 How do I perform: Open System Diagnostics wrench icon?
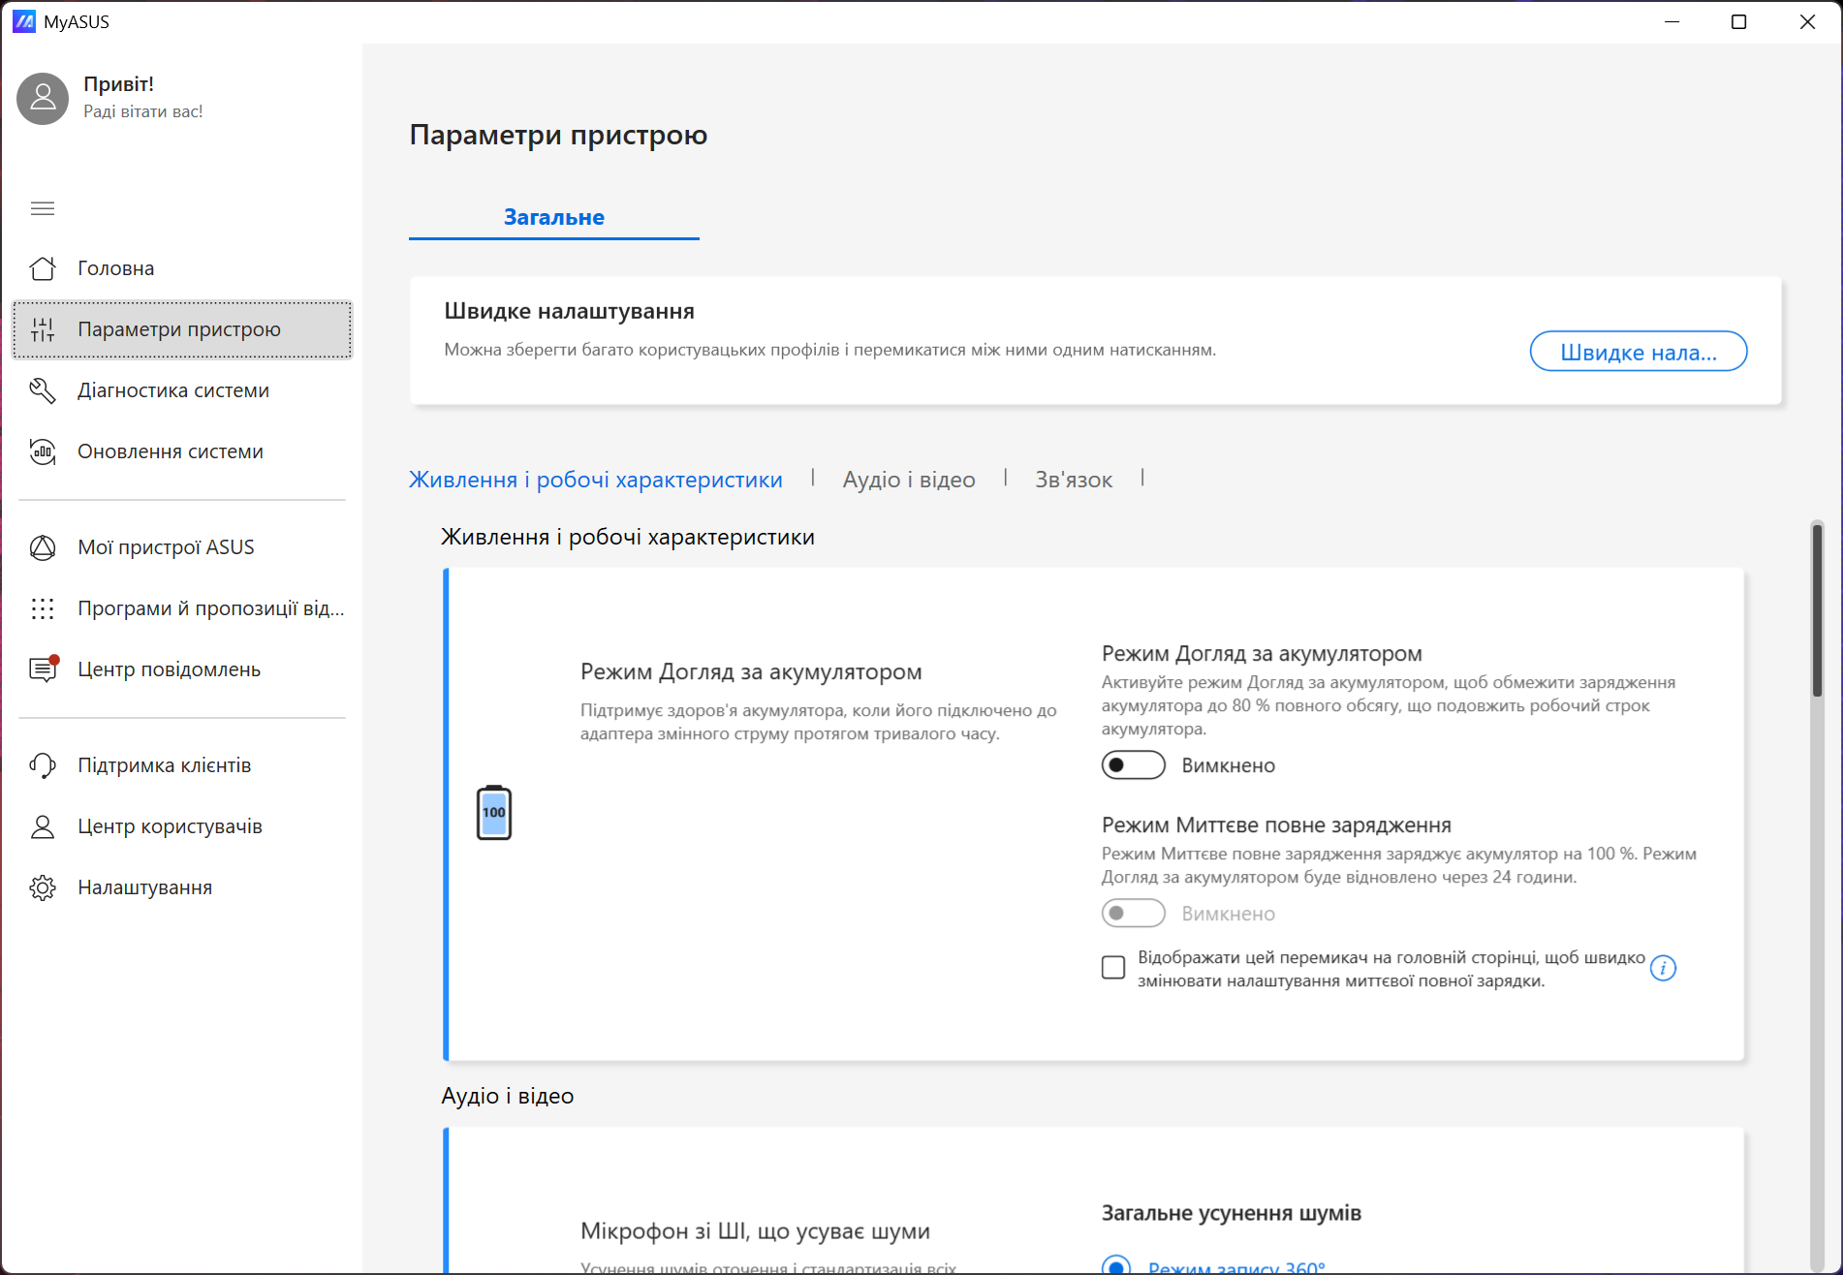pos(43,390)
